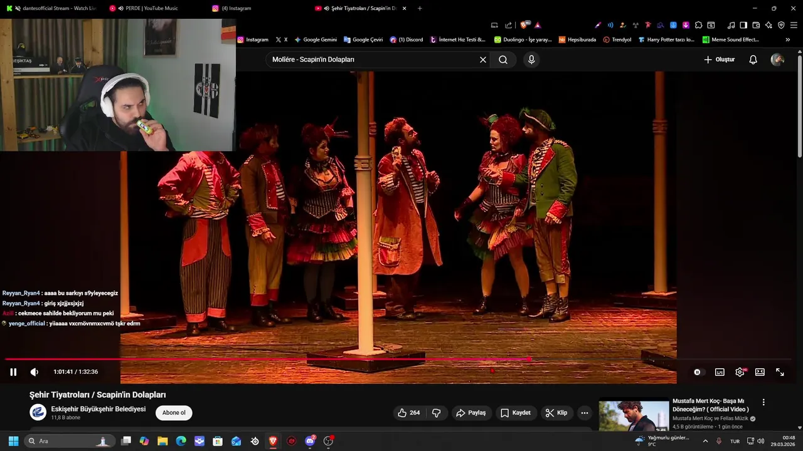The height and width of the screenshot is (451, 803).
Task: Open the Meme Sound Effect bookmark
Action: click(x=731, y=39)
